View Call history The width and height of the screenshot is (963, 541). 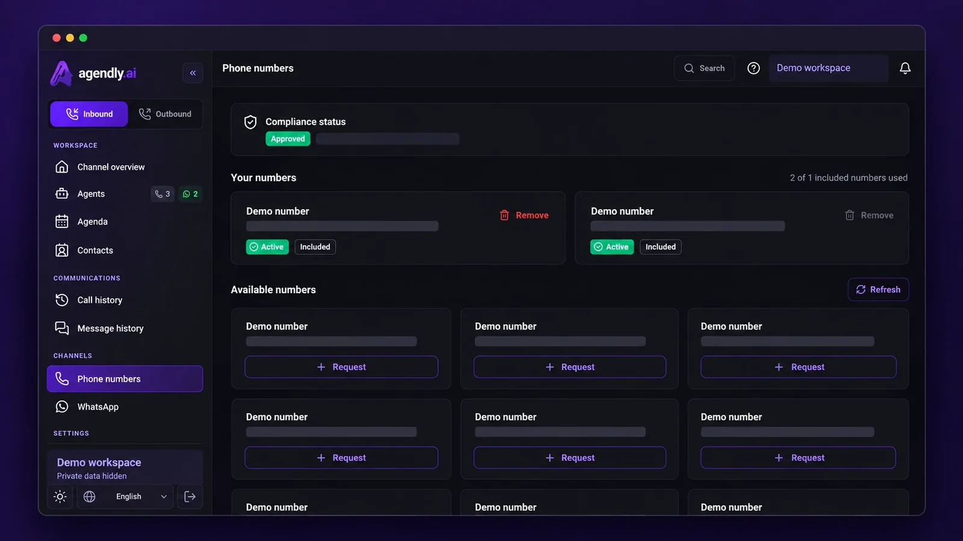125,300
